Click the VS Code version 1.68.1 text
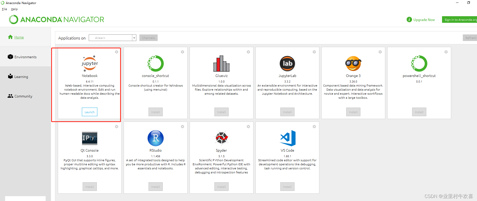This screenshot has width=477, height=201. (287, 156)
